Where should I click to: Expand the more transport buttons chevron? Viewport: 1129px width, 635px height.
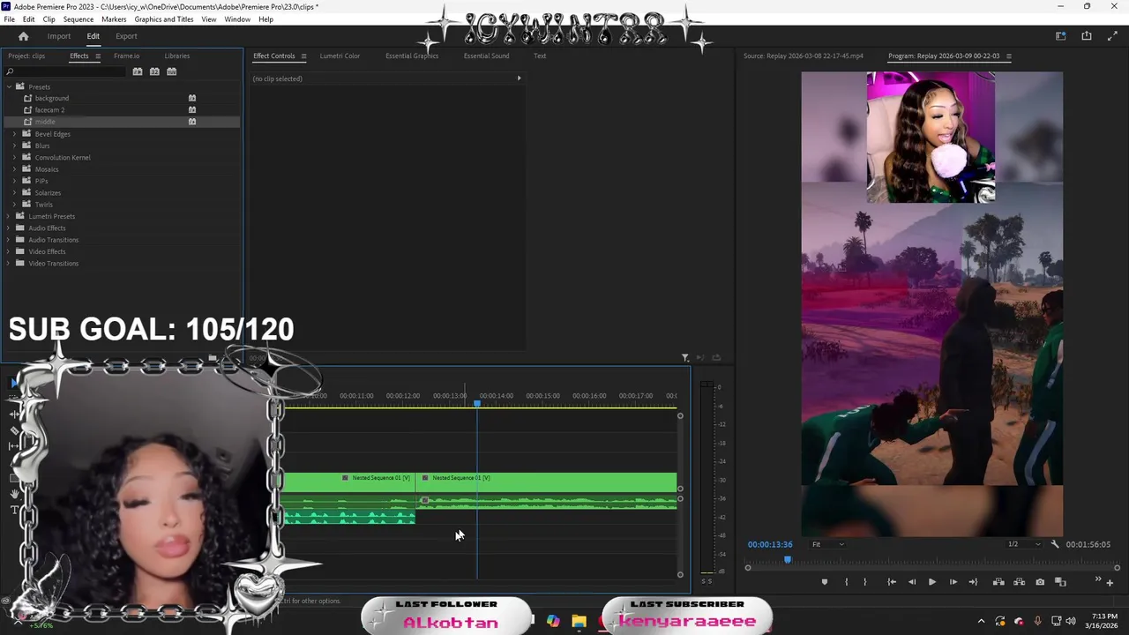click(1098, 579)
